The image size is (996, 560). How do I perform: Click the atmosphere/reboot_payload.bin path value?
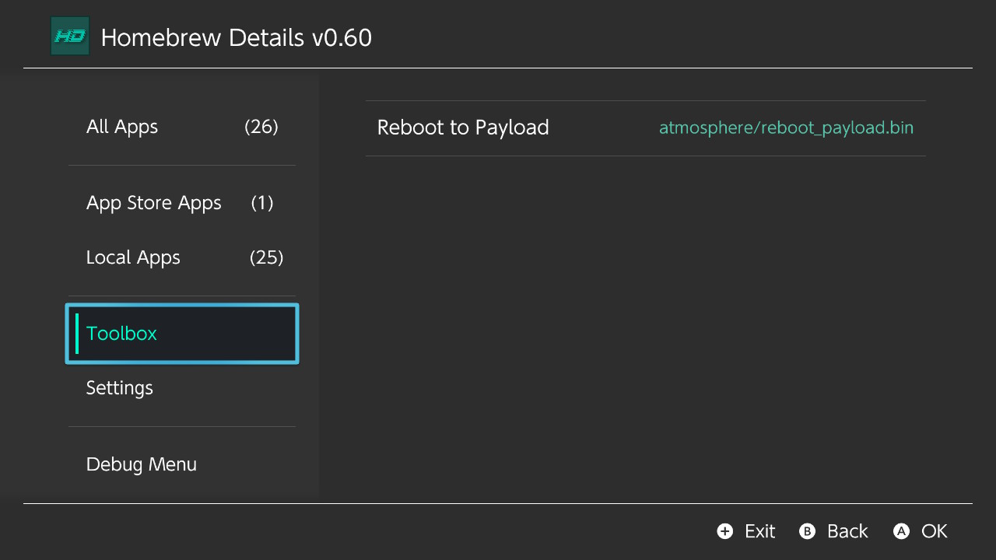[x=786, y=128]
